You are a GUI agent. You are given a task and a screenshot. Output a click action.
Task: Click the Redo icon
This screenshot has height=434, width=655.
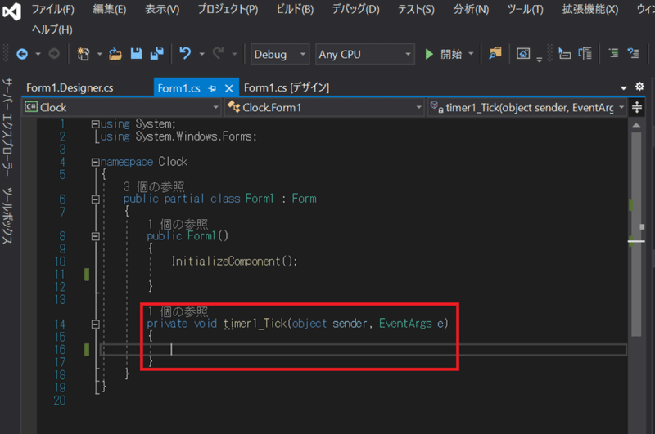[x=218, y=53]
